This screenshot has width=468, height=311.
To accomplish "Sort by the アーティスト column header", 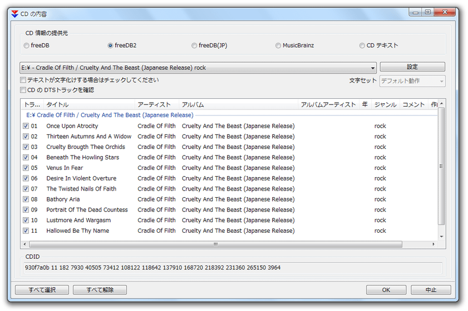I will coord(157,104).
